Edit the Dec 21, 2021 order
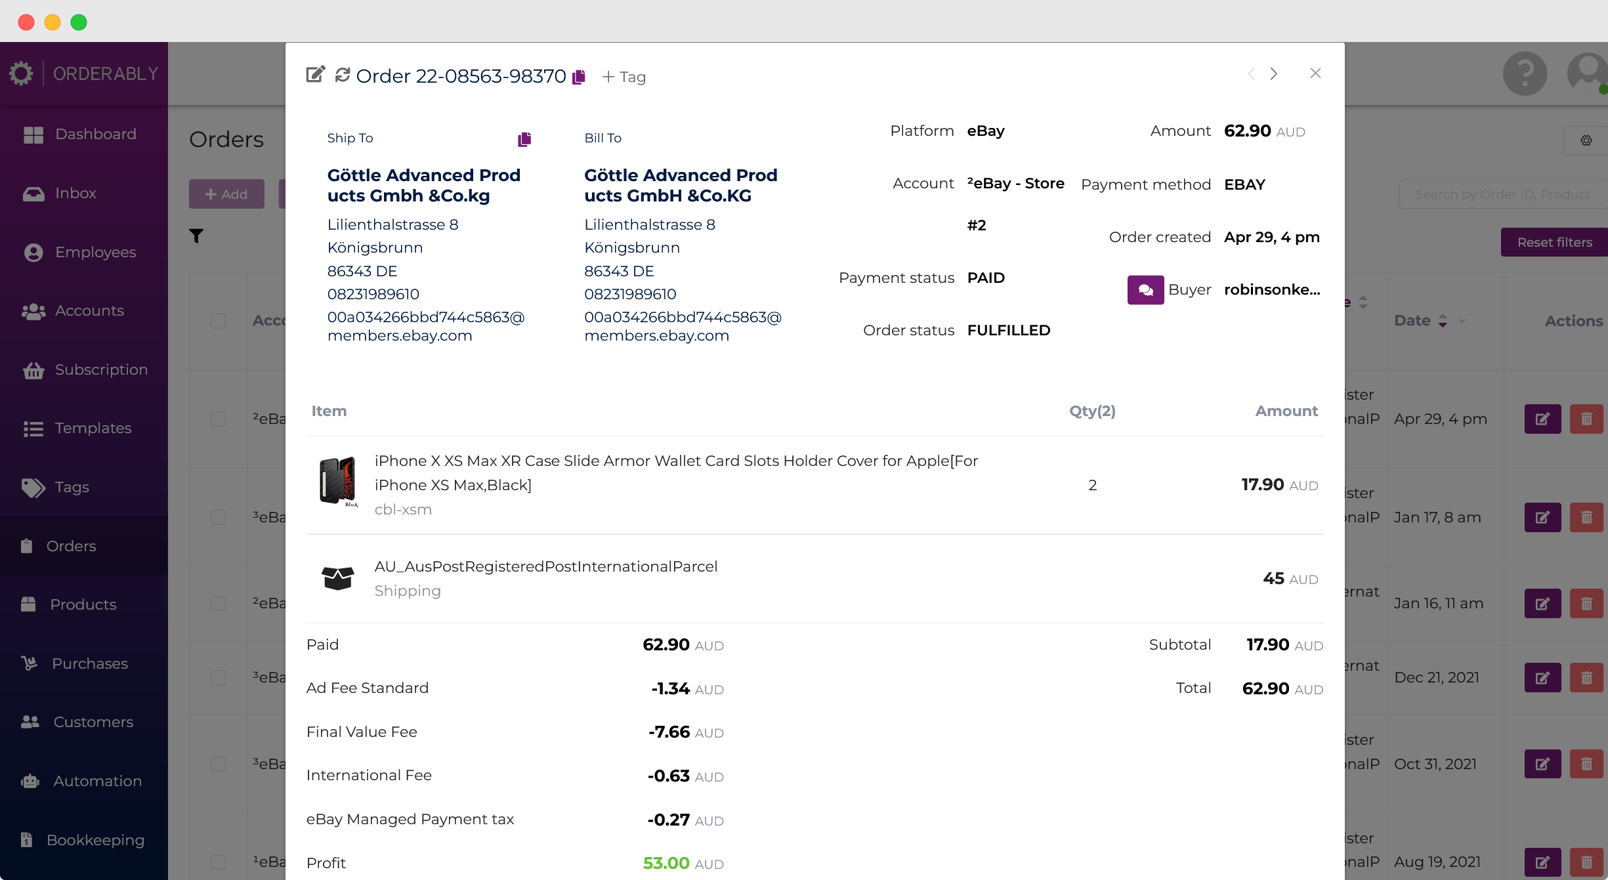The width and height of the screenshot is (1608, 880). tap(1542, 677)
